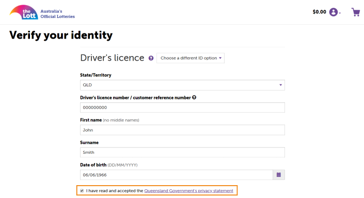Click the Surname field label
This screenshot has height=198, width=364.
click(89, 142)
